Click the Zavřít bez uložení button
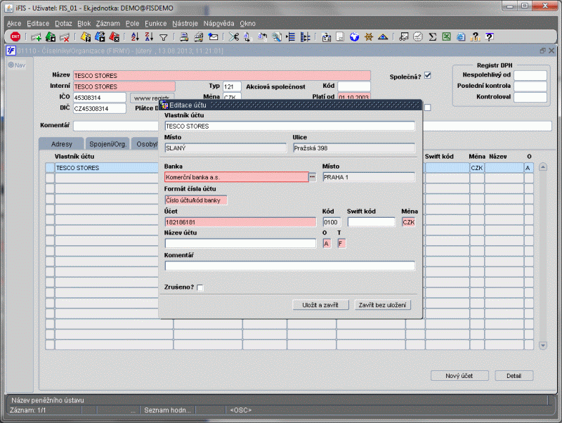Image resolution: width=562 pixels, height=423 pixels. [x=382, y=305]
